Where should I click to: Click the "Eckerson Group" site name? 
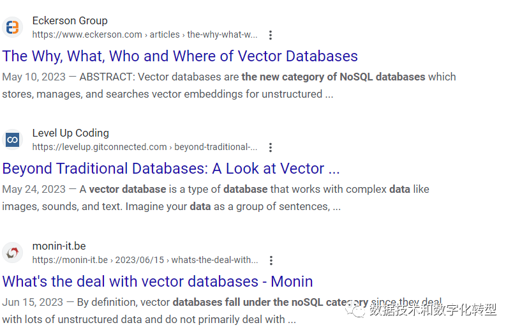(x=70, y=21)
